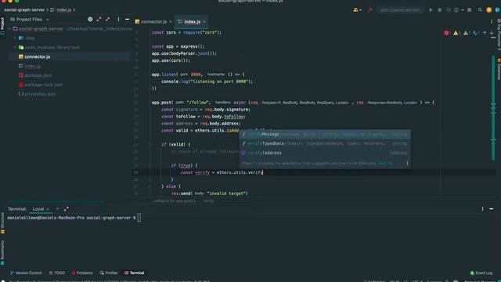Image resolution: width=501 pixels, height=282 pixels.
Task: Jump to next highlighted error arrow
Action: click(492, 33)
